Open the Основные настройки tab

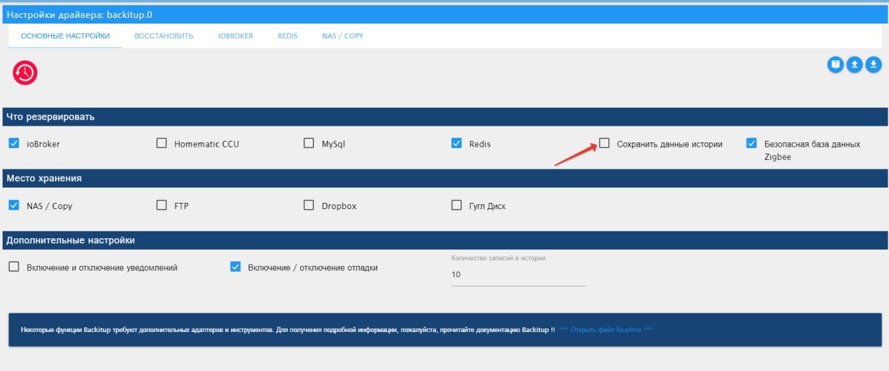click(x=65, y=36)
